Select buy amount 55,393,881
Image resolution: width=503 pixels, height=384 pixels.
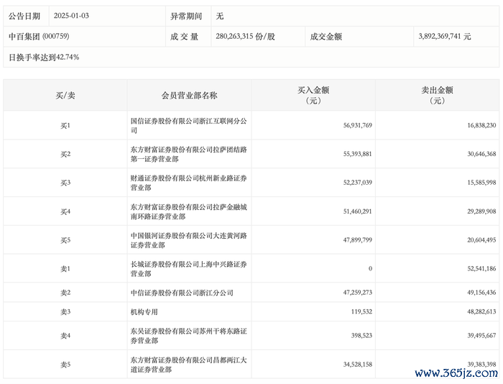pos(358,154)
